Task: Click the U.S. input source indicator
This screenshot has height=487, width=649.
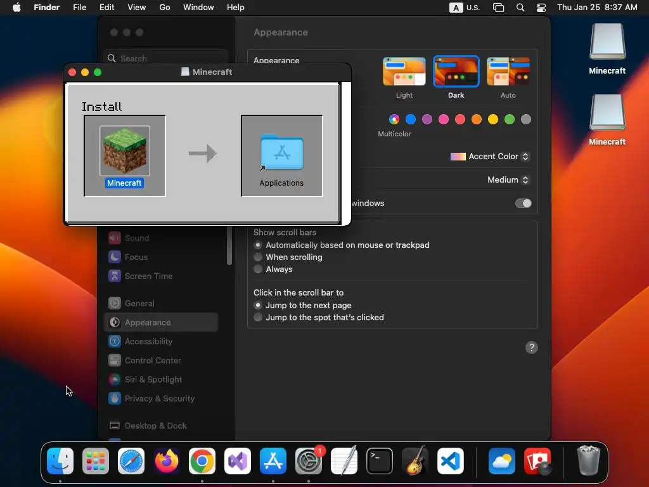Action: coord(465,8)
